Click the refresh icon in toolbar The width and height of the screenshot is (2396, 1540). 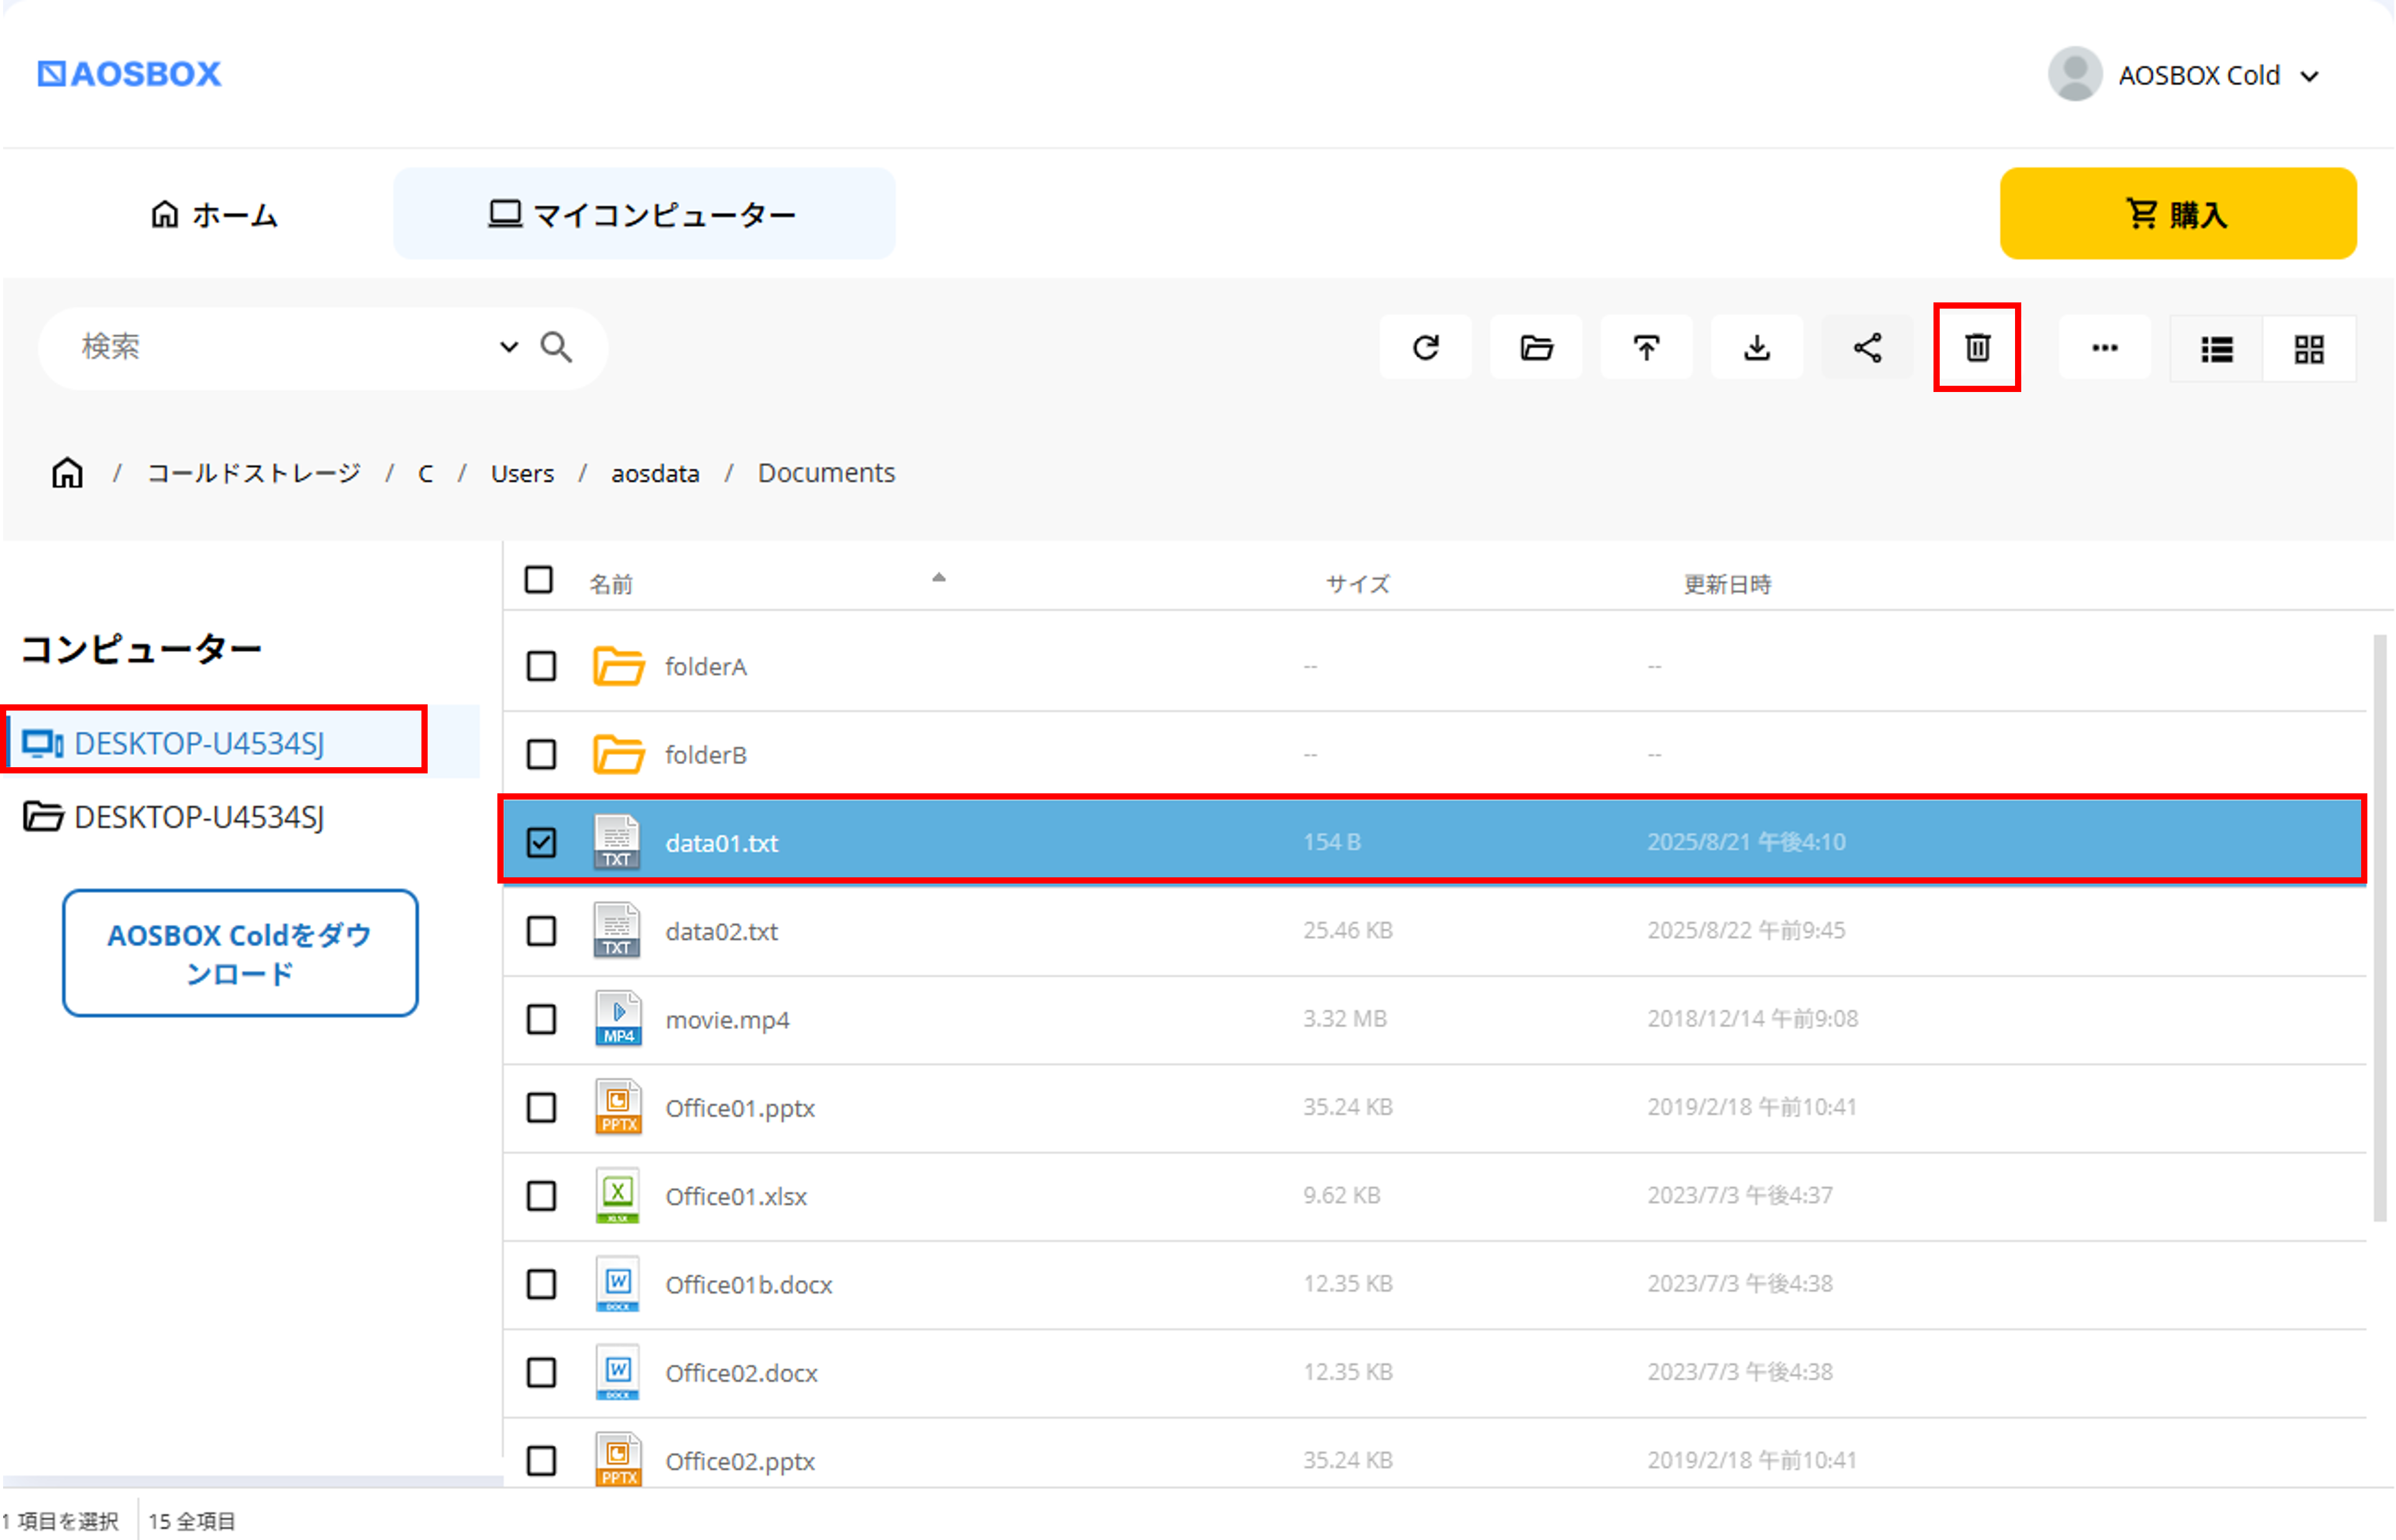pyautogui.click(x=1426, y=348)
